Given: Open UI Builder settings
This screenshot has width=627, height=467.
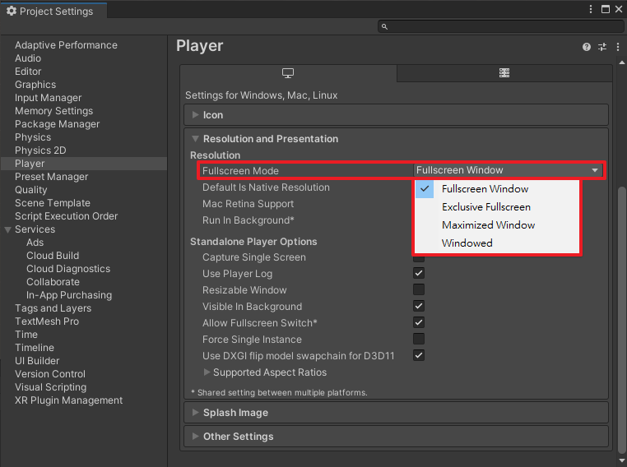Looking at the screenshot, I should (x=37, y=362).
